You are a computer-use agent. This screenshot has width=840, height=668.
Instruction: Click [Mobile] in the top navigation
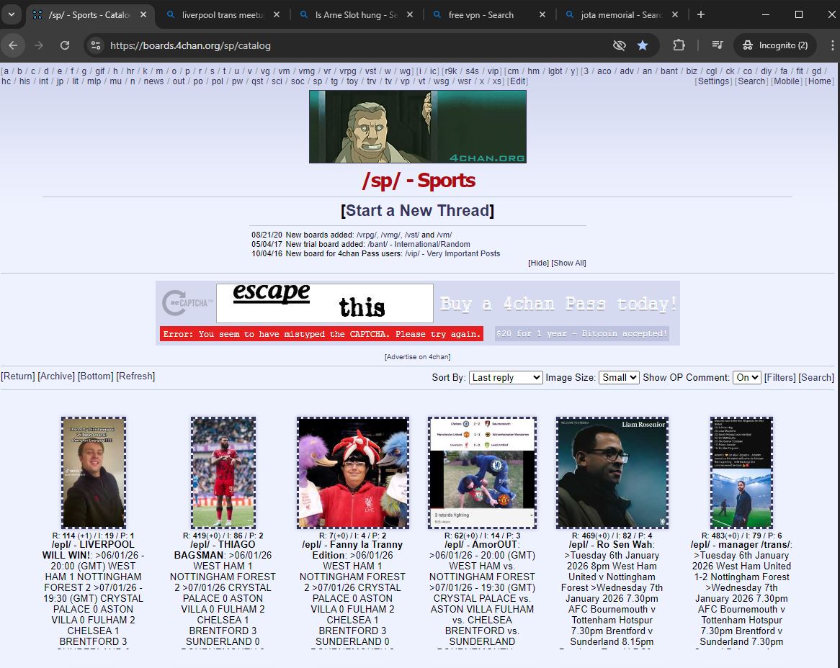pos(787,81)
